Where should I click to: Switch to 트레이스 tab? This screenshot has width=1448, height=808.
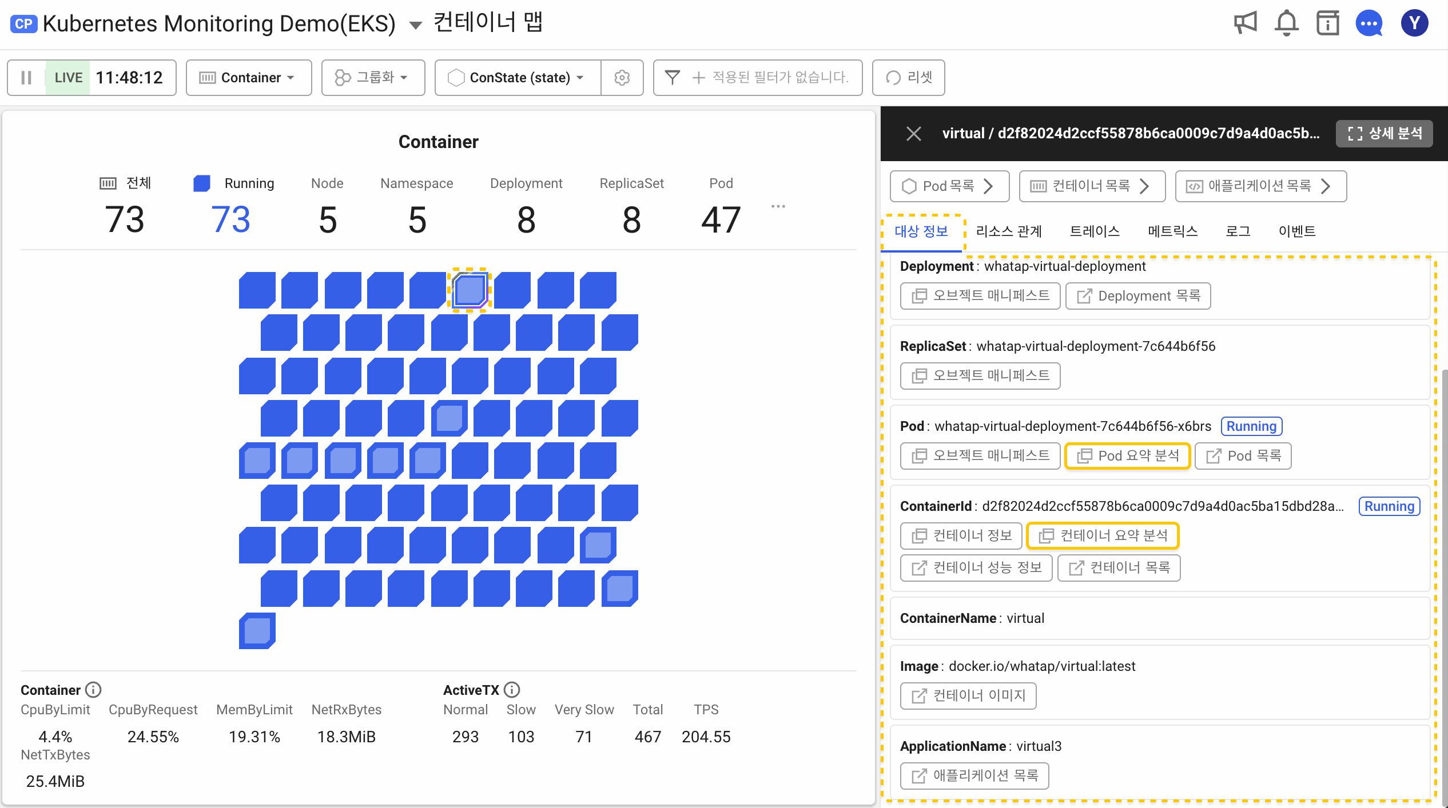pyautogui.click(x=1096, y=231)
